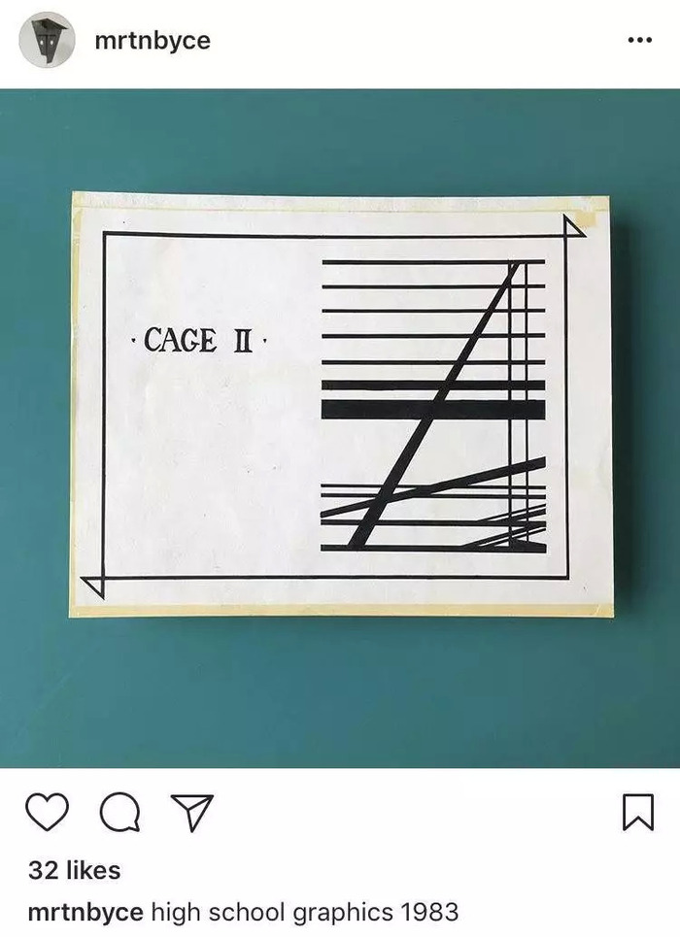Like the post with the heart icon

(48, 812)
